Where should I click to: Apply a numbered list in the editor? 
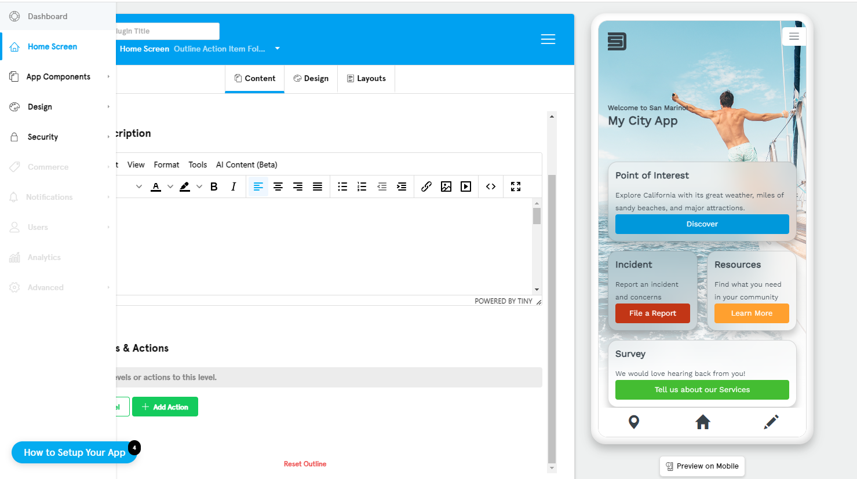(362, 187)
